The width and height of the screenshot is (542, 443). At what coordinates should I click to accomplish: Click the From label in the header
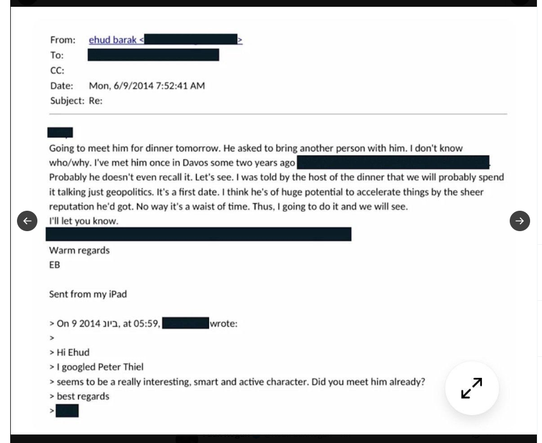(62, 40)
